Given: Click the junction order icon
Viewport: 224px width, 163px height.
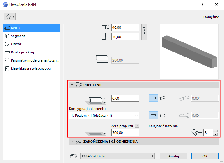Looking at the screenshot, I should (197, 132).
